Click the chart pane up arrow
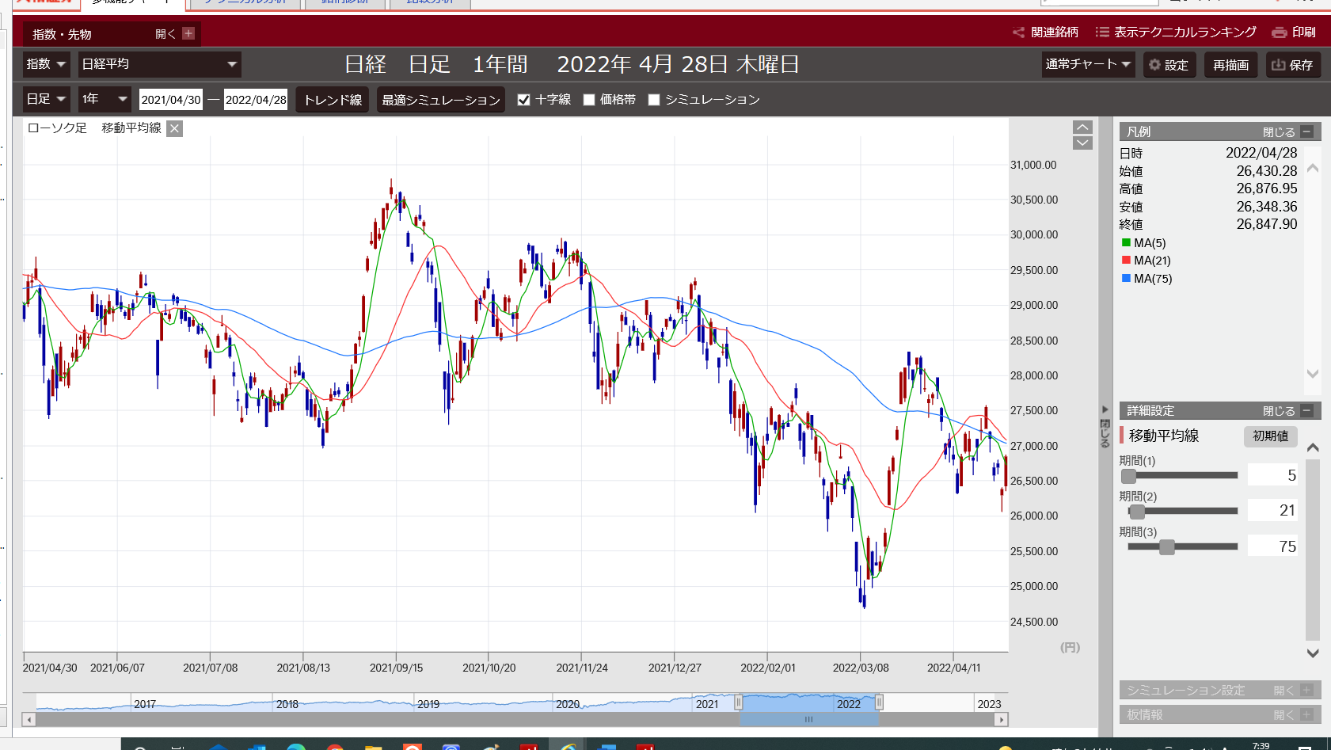Image resolution: width=1331 pixels, height=750 pixels. (x=1082, y=128)
